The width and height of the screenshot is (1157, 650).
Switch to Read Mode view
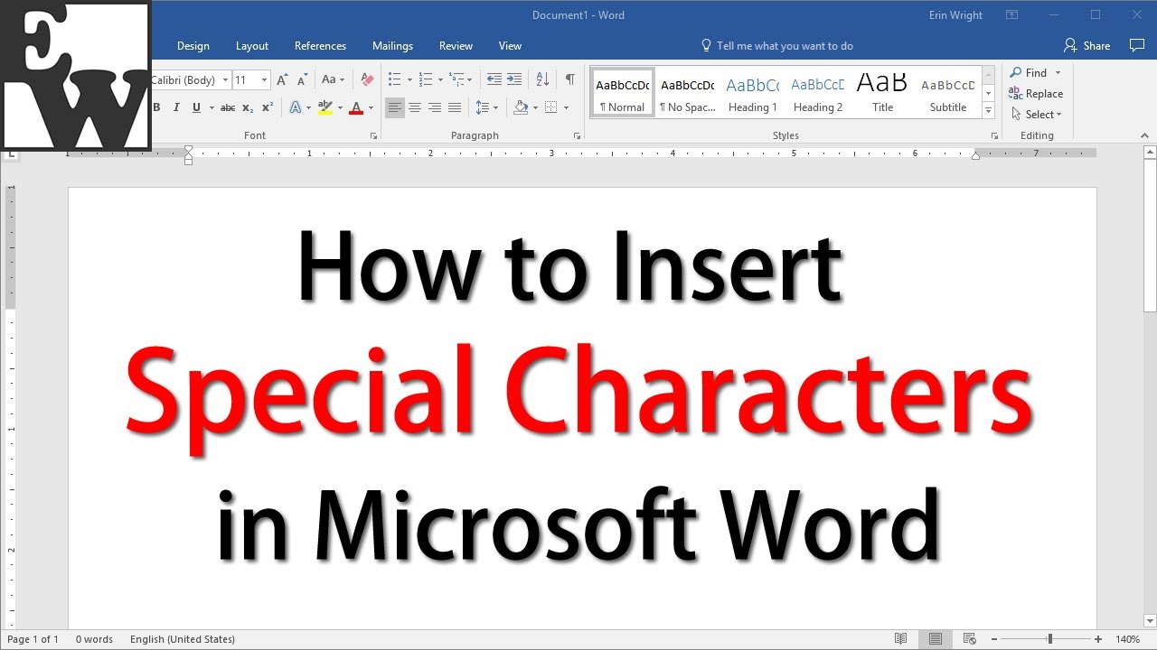(x=900, y=639)
